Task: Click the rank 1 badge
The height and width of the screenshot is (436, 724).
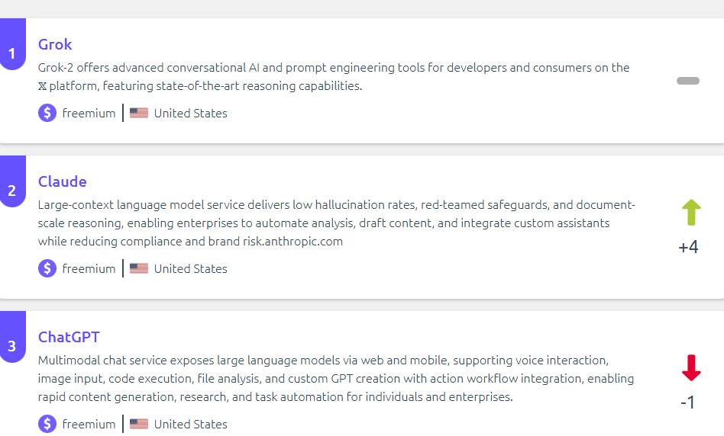Action: 12,53
